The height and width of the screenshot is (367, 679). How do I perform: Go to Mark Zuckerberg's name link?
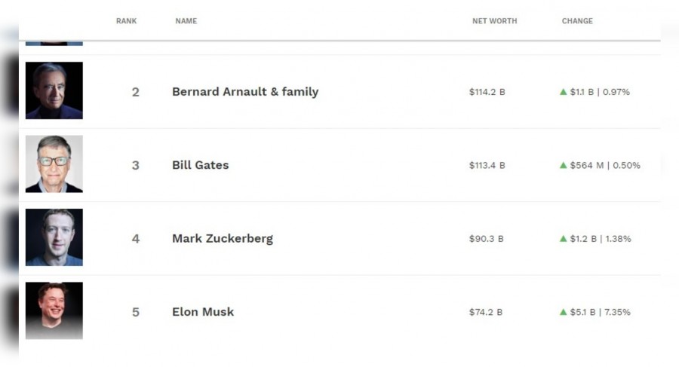[223, 239]
